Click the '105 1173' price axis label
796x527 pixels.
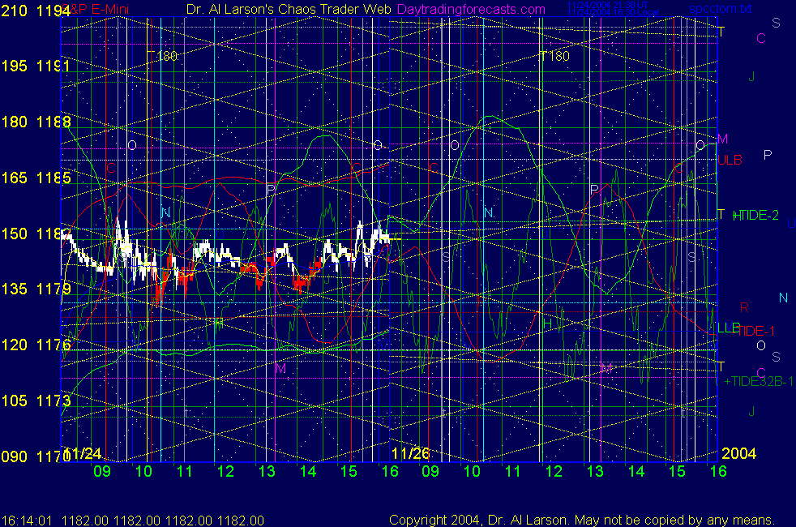pyautogui.click(x=36, y=401)
